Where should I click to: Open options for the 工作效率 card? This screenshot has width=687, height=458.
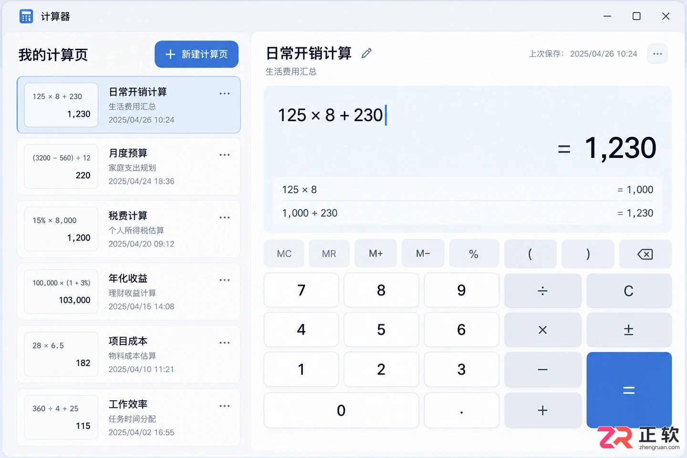pyautogui.click(x=225, y=406)
